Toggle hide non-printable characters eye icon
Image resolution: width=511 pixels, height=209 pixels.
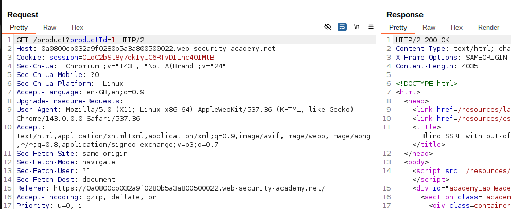[x=328, y=27]
